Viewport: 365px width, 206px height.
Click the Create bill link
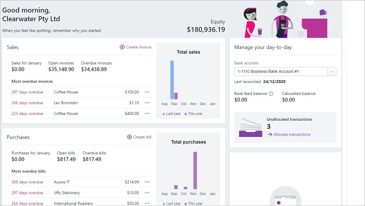(x=142, y=137)
